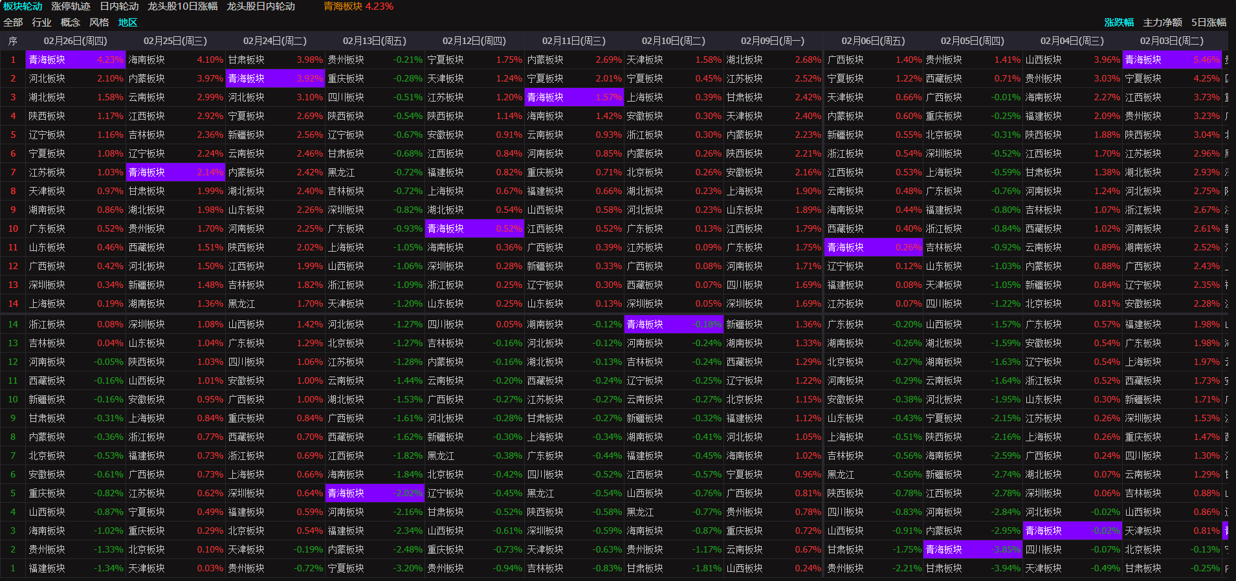This screenshot has height=581, width=1236.
Task: Select the 板块轮动 tab
Action: pos(23,6)
